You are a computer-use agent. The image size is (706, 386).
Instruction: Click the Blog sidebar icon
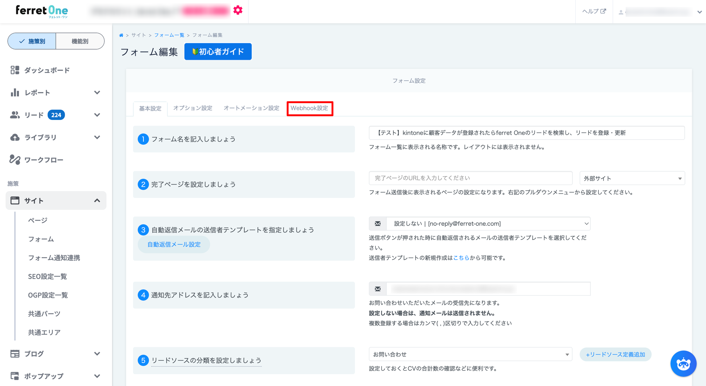(15, 354)
